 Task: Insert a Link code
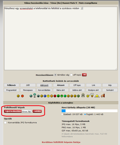click(x=94, y=85)
